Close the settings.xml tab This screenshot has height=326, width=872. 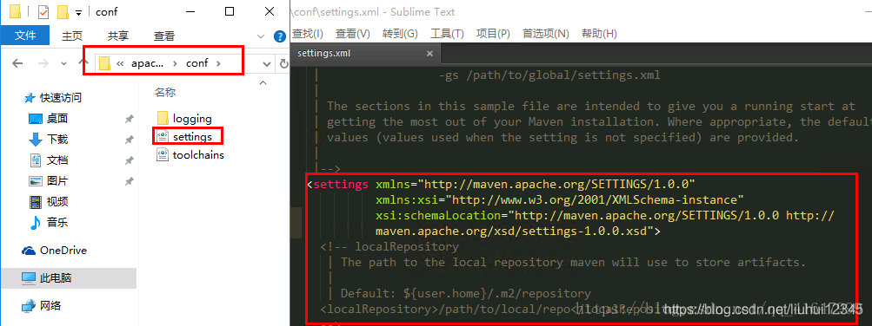[429, 54]
